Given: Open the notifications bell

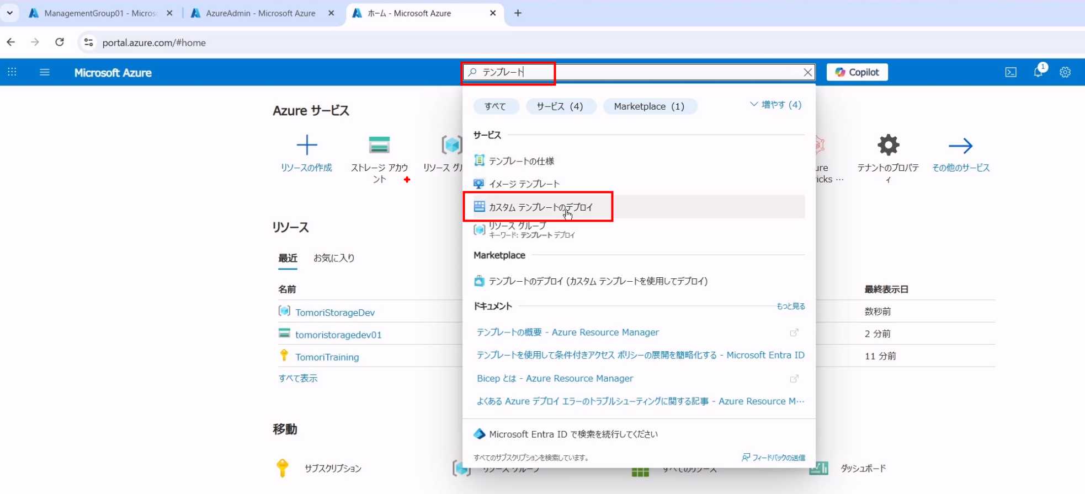Looking at the screenshot, I should click(x=1038, y=72).
